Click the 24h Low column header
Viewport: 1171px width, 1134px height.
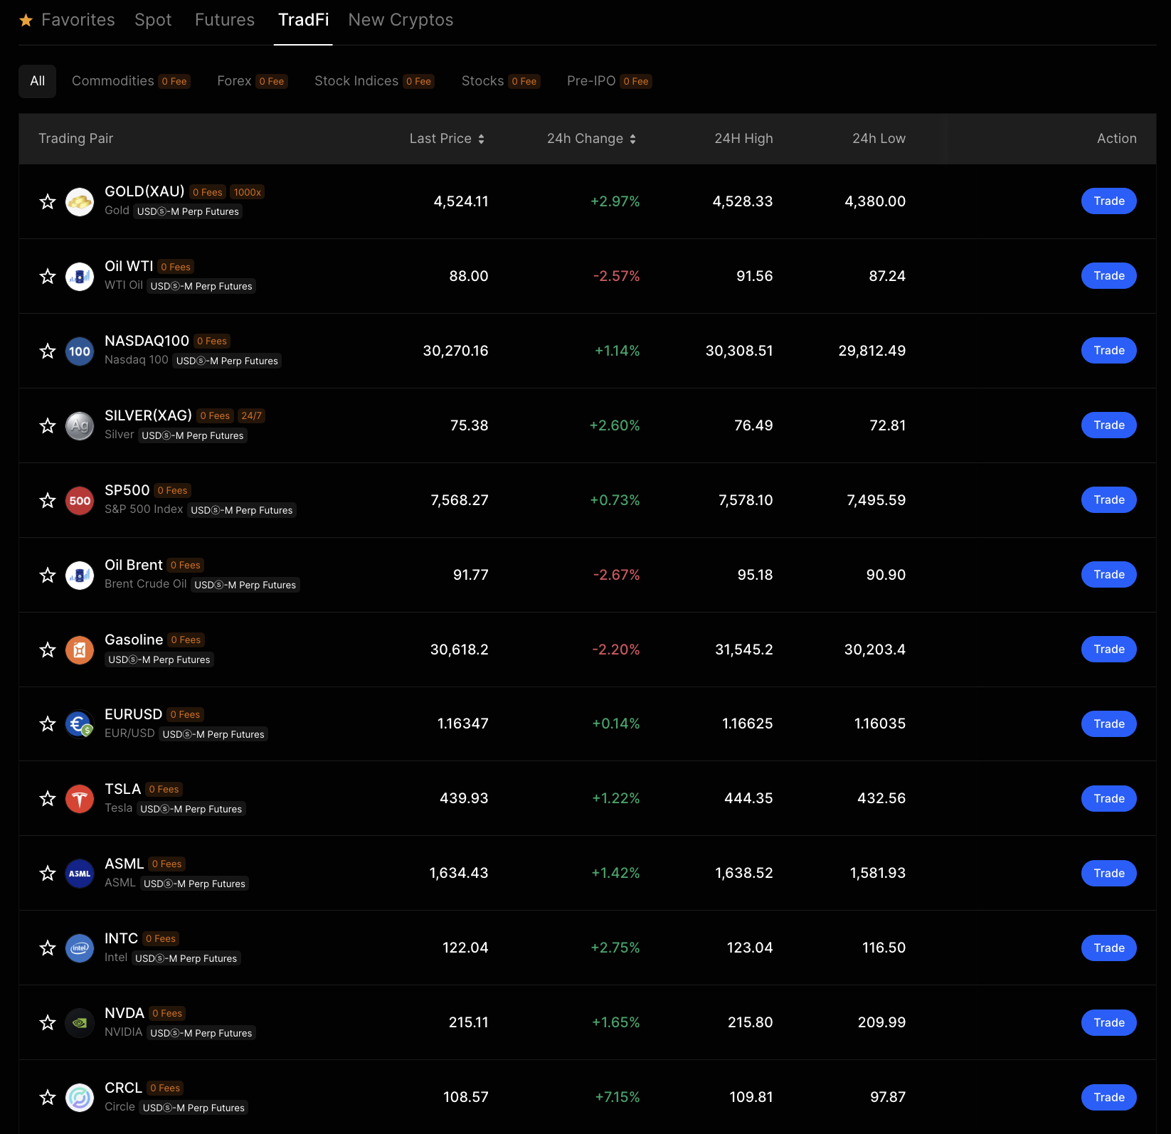[x=879, y=139]
